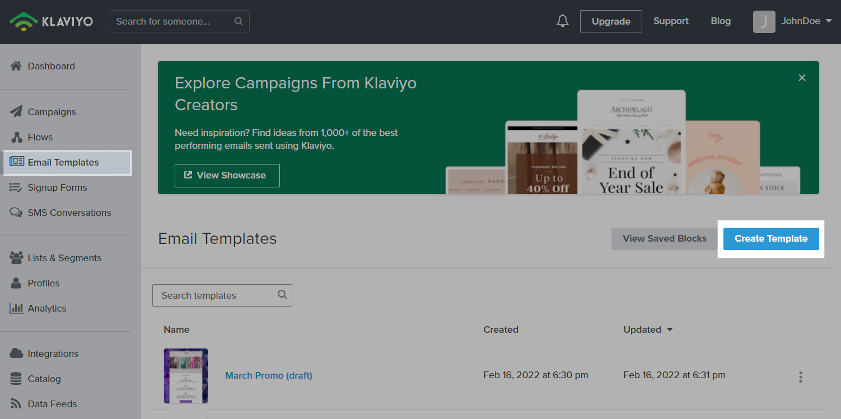This screenshot has height=419, width=841.
Task: Open the JohnDoe account dropdown
Action: point(806,21)
